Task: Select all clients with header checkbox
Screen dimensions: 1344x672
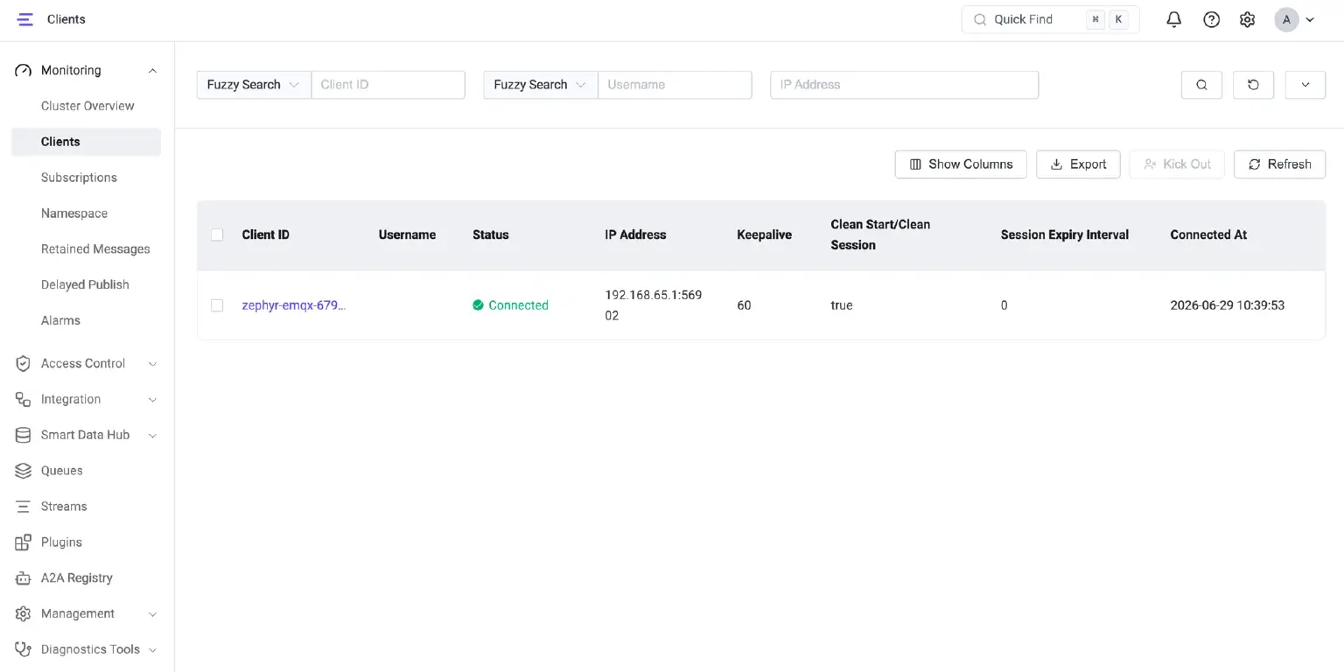Action: [217, 234]
